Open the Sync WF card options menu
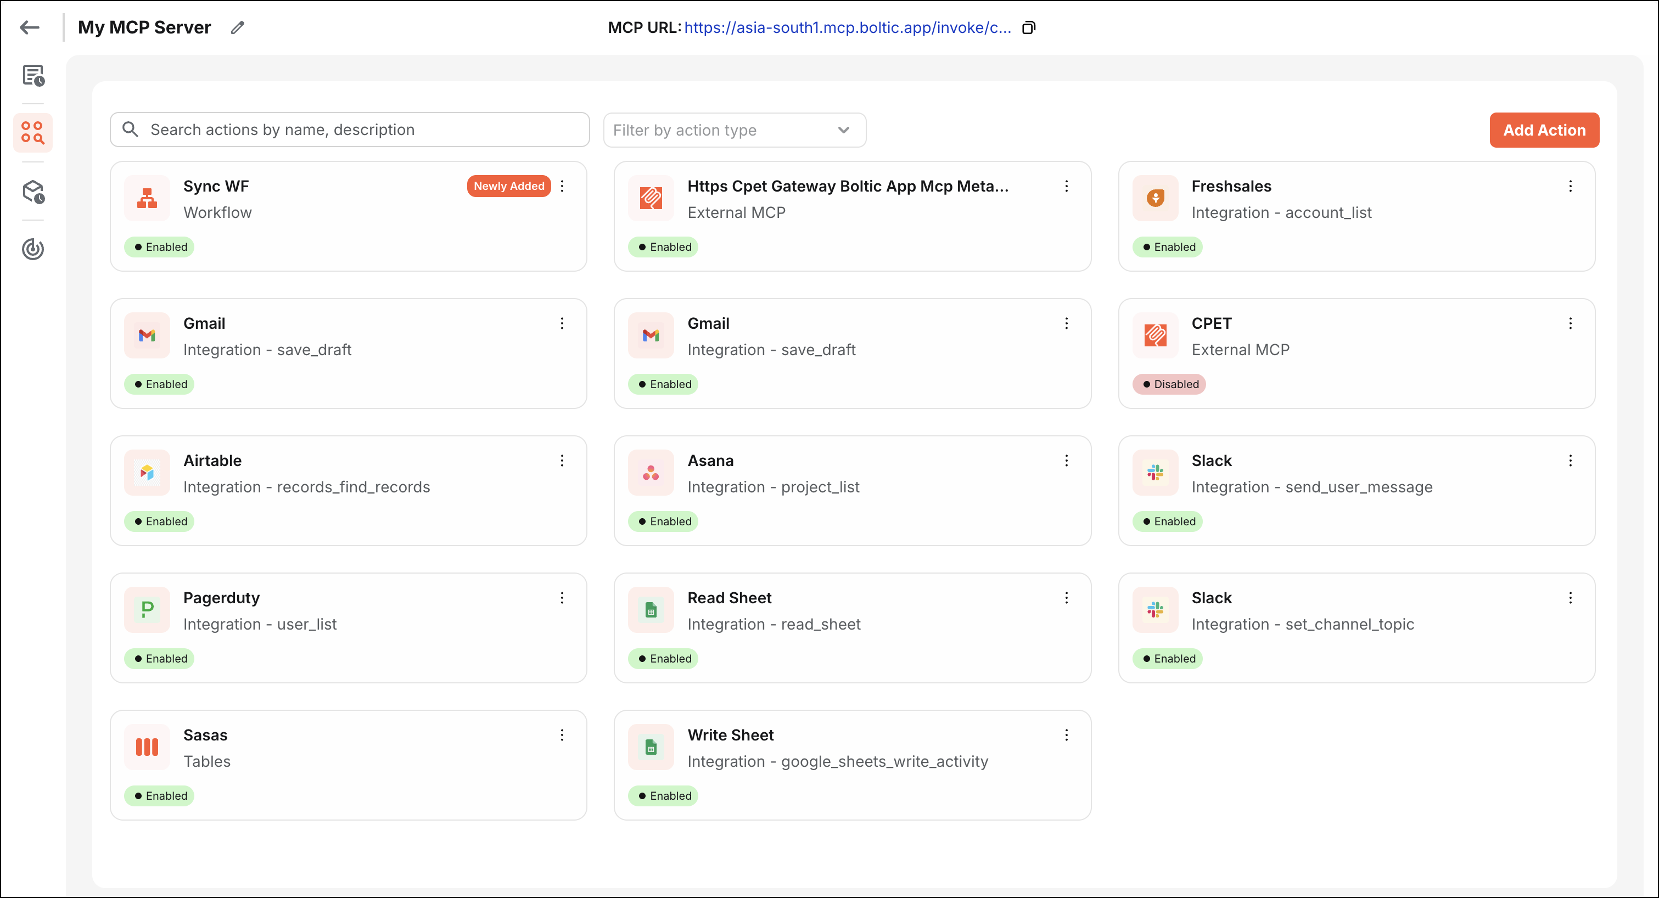The height and width of the screenshot is (898, 1659). pos(562,186)
